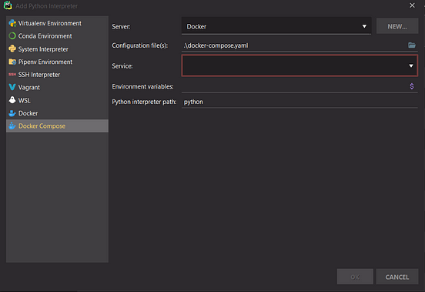The height and width of the screenshot is (292, 425).
Task: Click the Service: label
Action: 122,66
